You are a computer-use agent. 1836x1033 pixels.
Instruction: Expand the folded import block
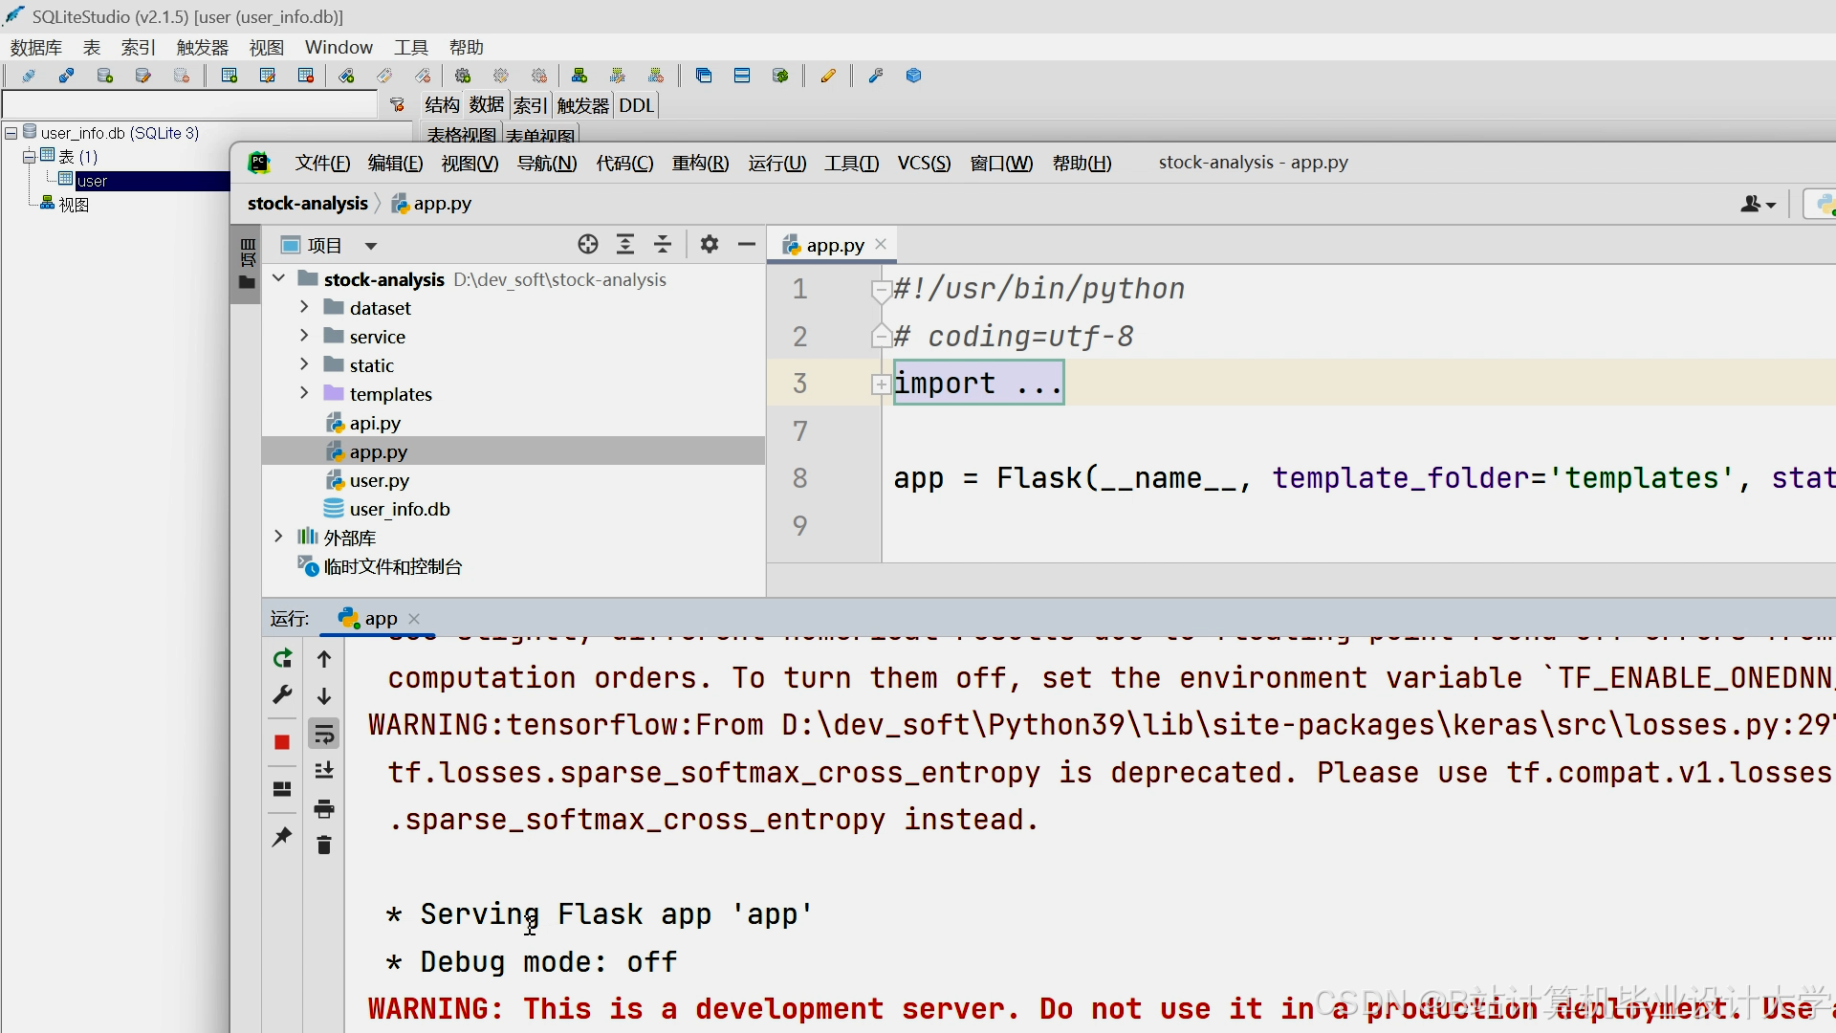tap(881, 385)
